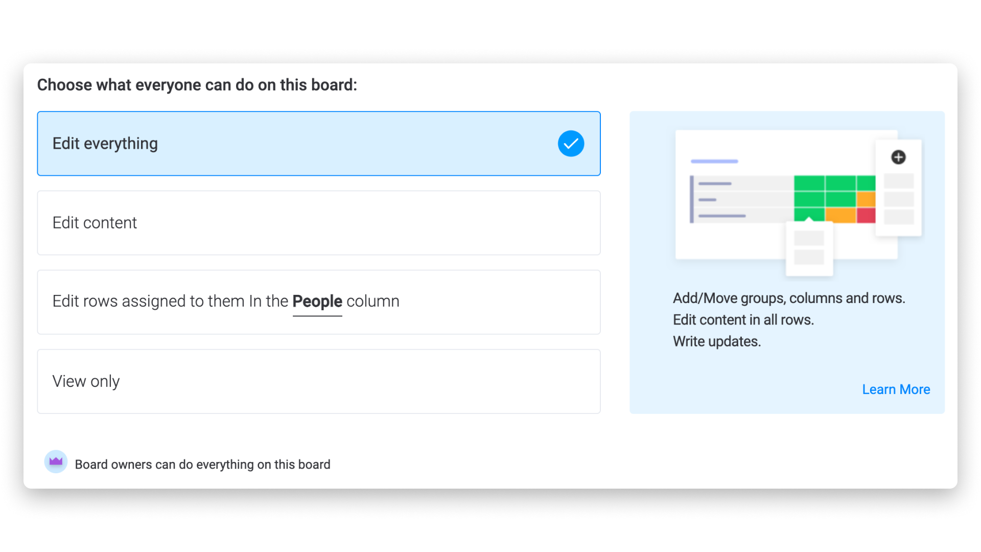981x552 pixels.
Task: Click the purple crown board owner icon
Action: click(56, 462)
